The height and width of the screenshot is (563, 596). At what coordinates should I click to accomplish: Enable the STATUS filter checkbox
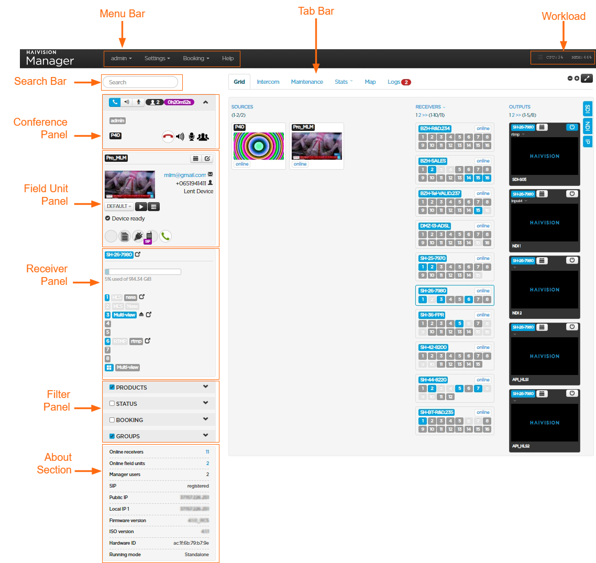point(112,404)
